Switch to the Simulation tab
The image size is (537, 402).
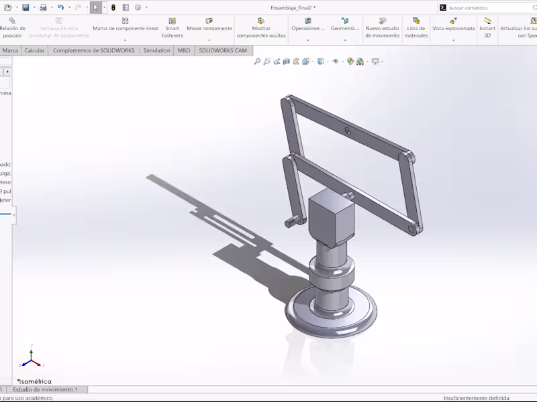(156, 50)
